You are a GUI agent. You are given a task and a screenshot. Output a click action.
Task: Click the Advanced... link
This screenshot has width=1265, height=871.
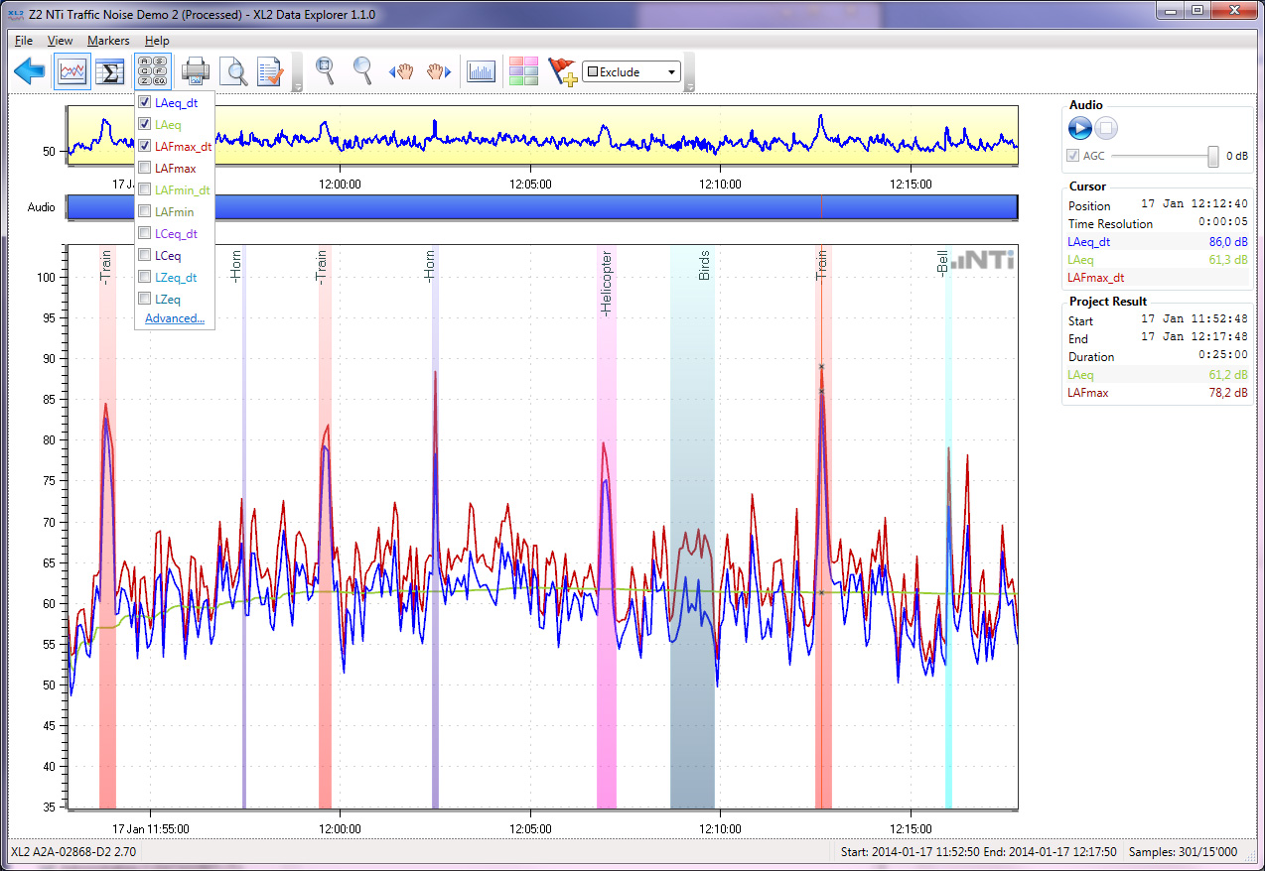click(x=175, y=318)
